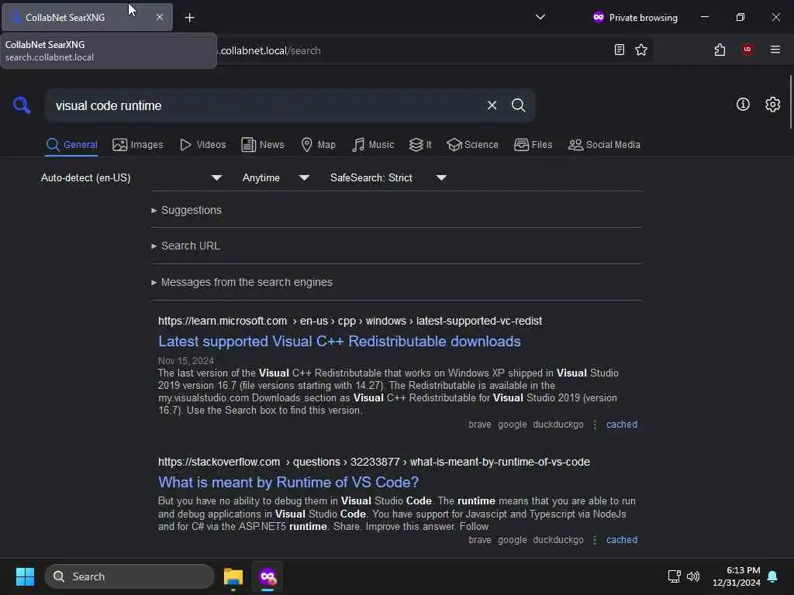Open a new tab with plus icon
Viewport: 794px width, 595px height.
(189, 18)
